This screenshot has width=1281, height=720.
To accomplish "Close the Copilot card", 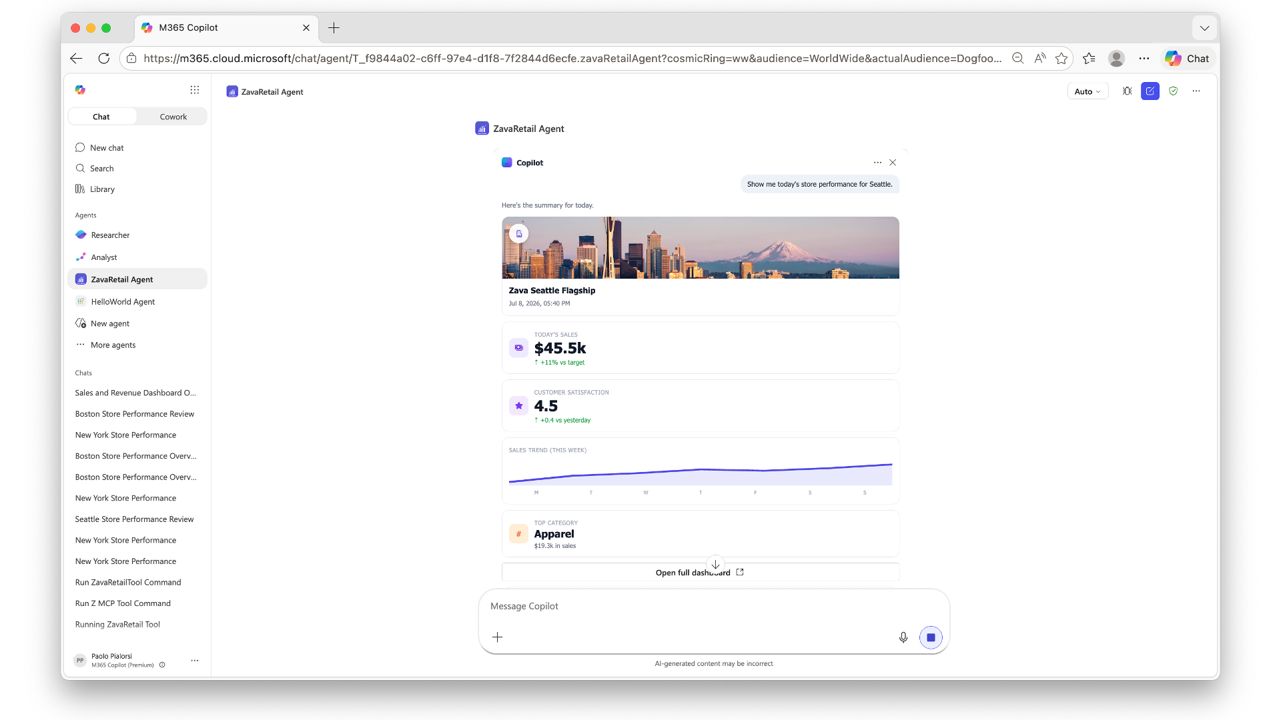I will point(893,163).
